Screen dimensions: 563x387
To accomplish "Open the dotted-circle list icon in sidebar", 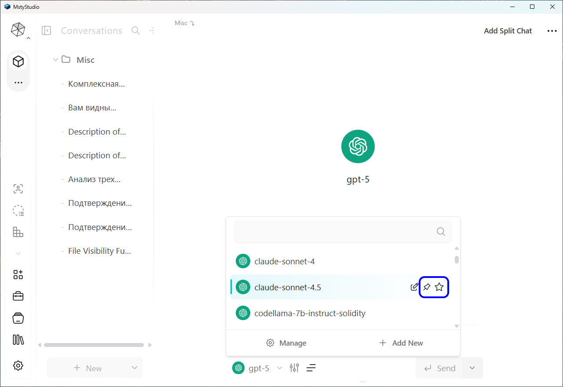I will [18, 211].
